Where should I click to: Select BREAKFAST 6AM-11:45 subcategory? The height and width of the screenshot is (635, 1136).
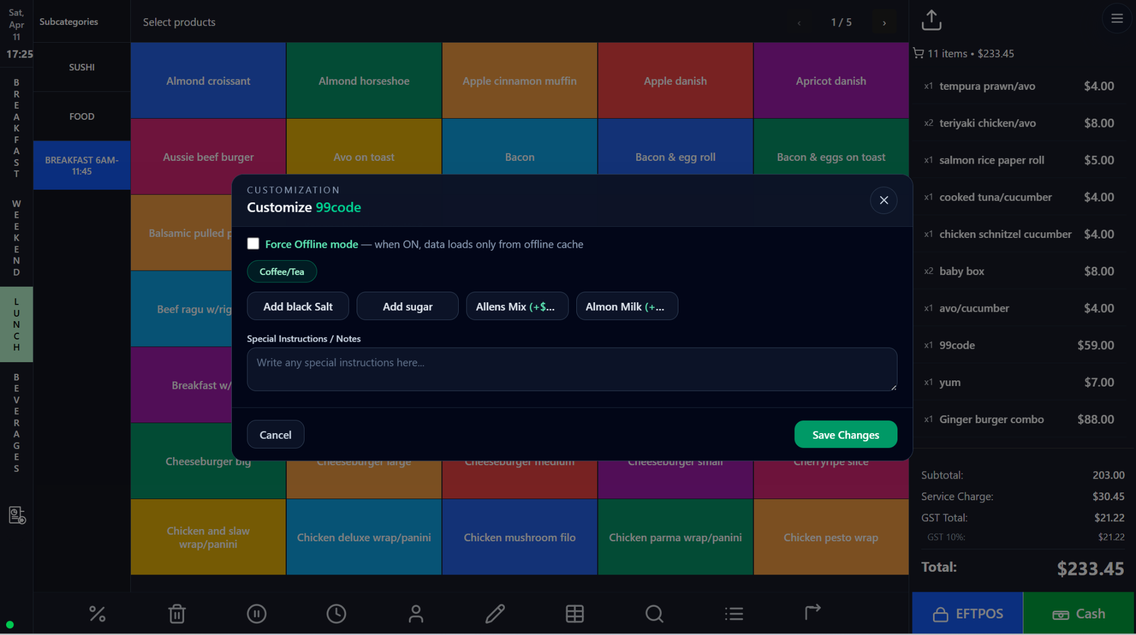click(x=82, y=165)
